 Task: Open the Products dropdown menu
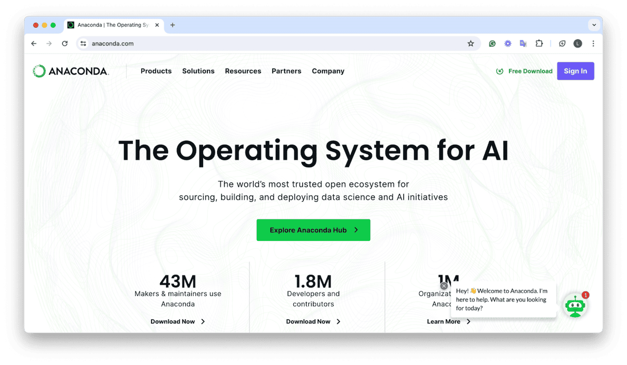pyautogui.click(x=156, y=71)
